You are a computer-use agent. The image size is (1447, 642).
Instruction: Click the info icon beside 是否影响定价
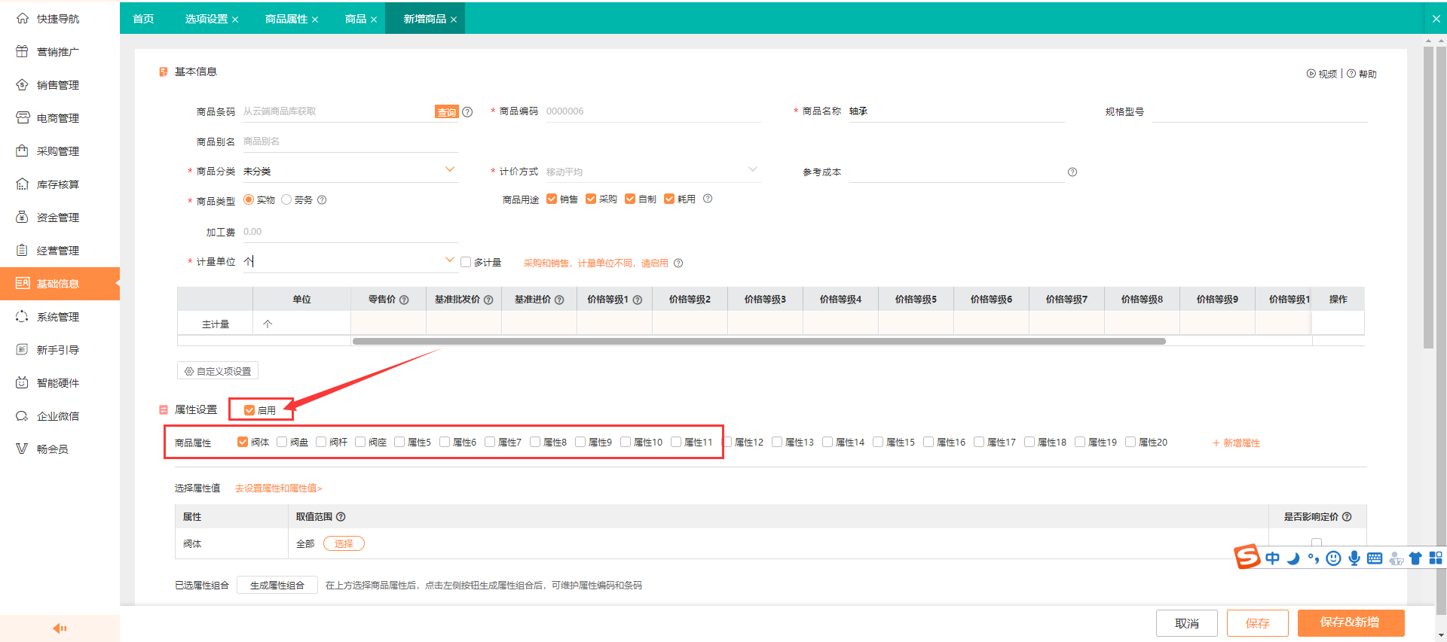1347,517
